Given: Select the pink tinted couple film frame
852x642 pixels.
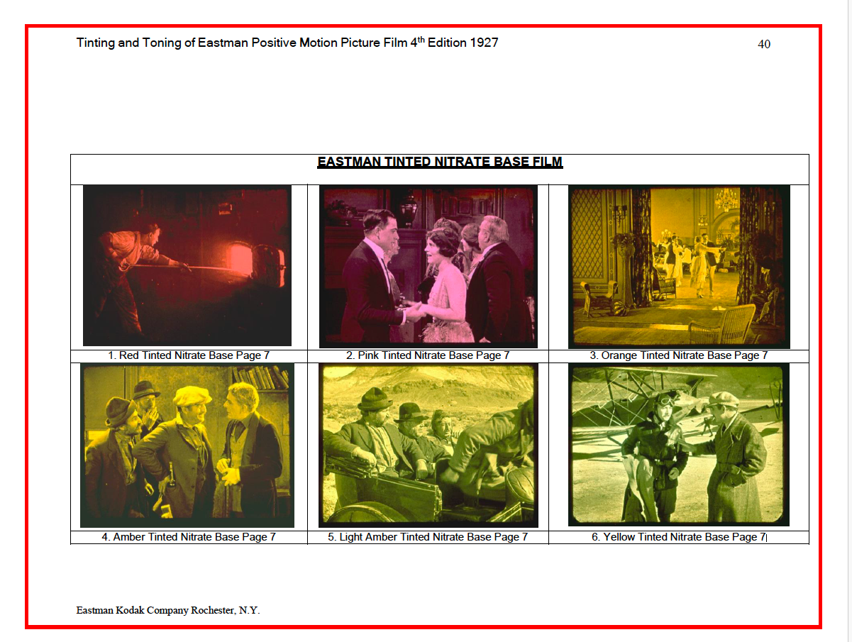Looking at the screenshot, I should [428, 266].
